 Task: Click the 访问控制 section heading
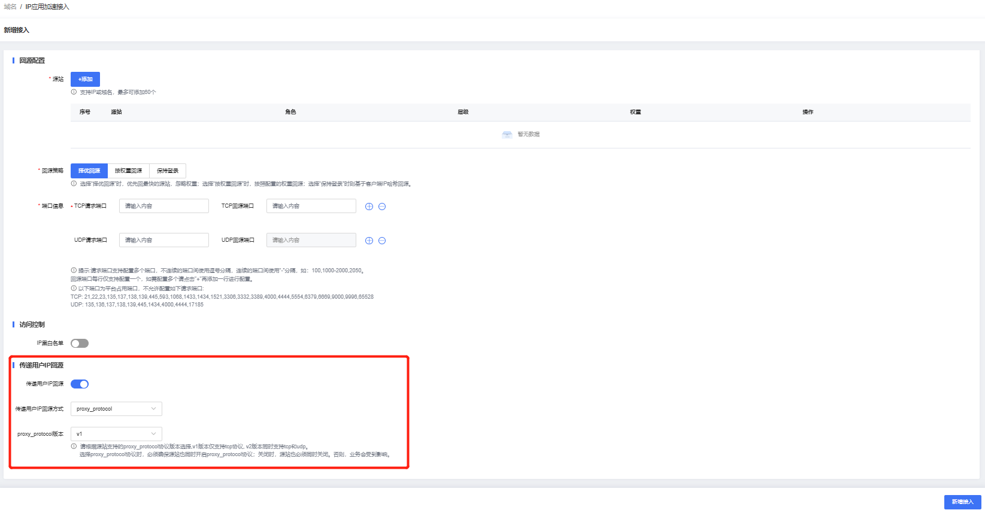click(x=32, y=324)
